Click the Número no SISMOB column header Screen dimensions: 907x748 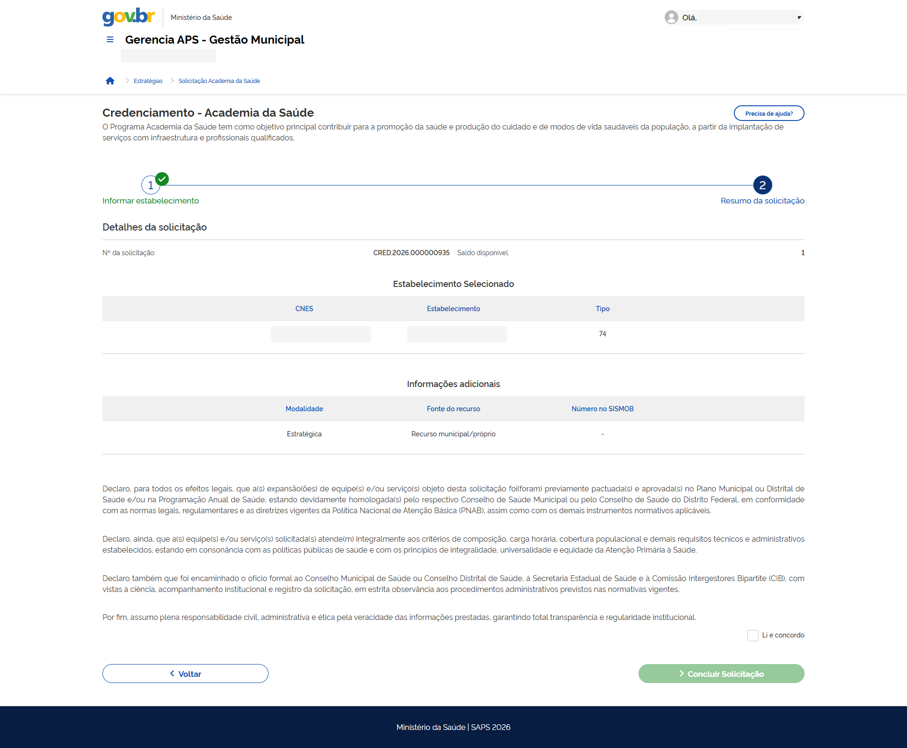click(602, 409)
